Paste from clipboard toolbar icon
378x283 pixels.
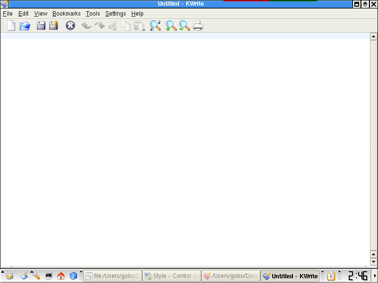point(139,25)
